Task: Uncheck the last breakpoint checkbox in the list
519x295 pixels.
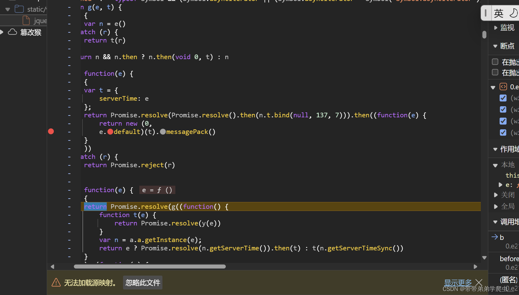Action: pos(503,132)
